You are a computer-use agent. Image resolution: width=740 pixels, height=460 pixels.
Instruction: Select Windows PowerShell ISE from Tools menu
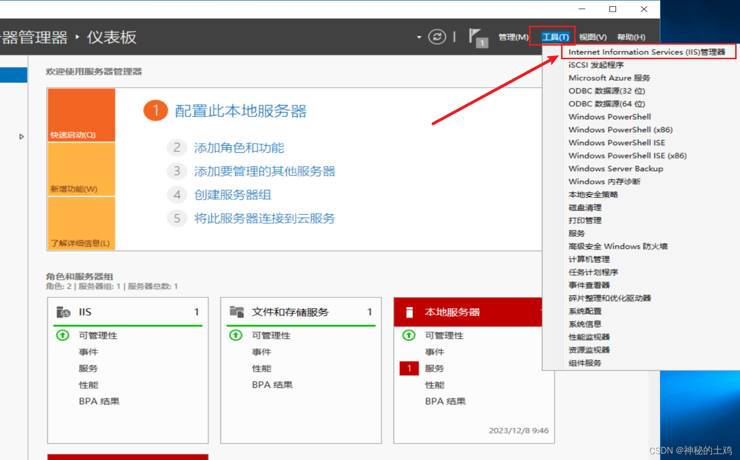pos(617,142)
